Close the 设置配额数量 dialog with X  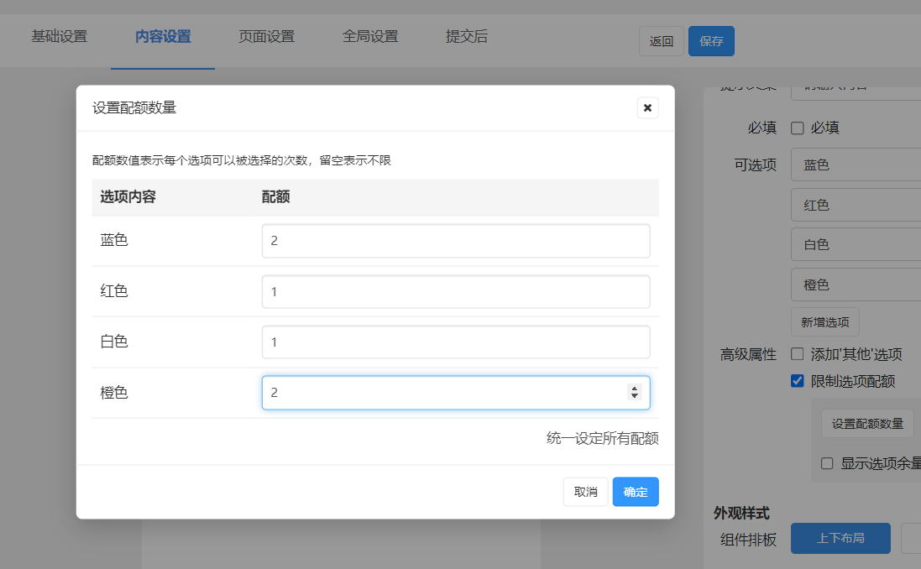647,107
